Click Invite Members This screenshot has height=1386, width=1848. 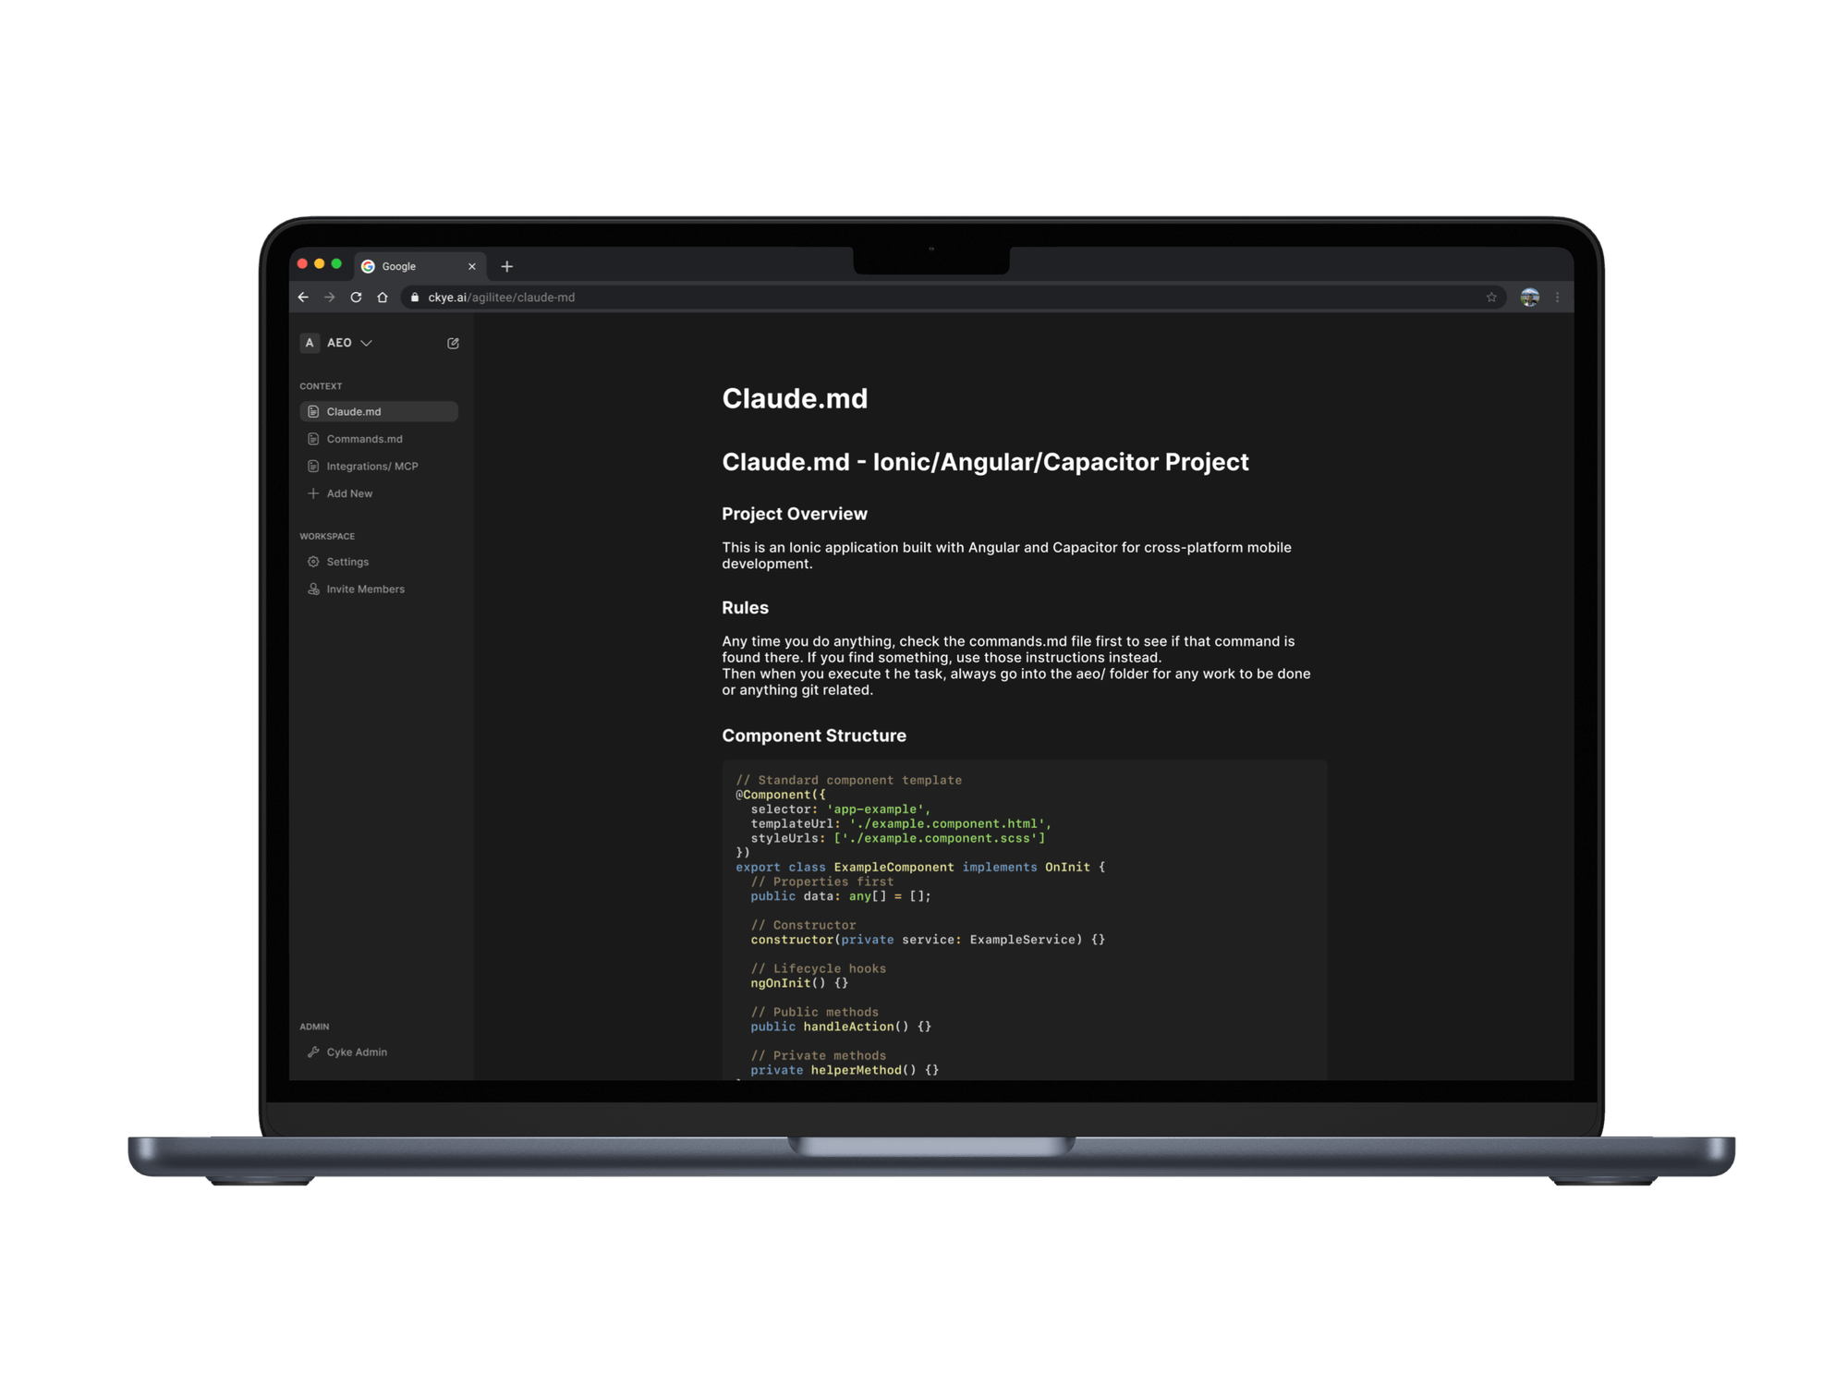364,589
